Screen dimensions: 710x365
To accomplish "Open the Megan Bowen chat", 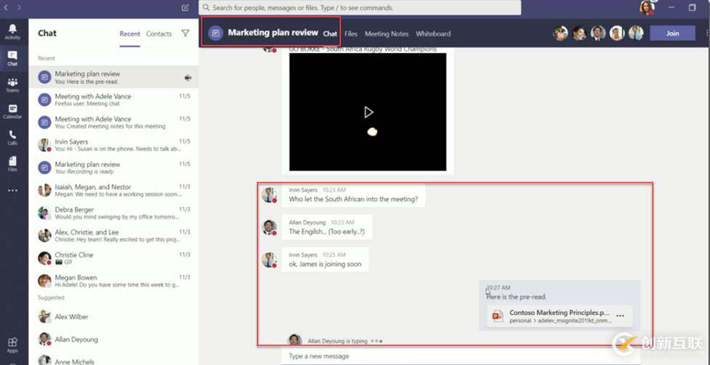I will pyautogui.click(x=113, y=281).
